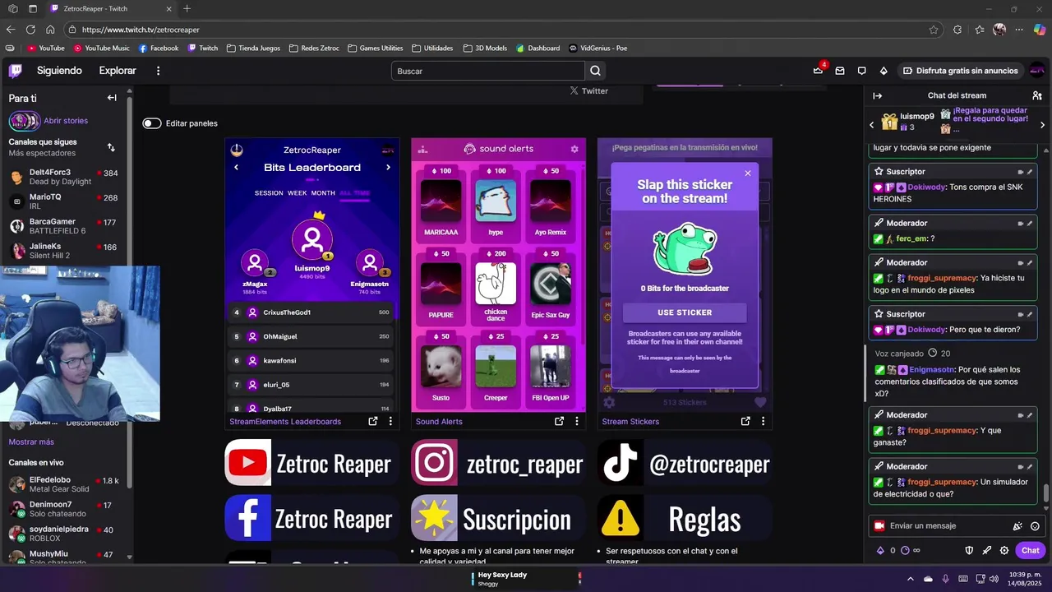
Task: Open the Twitter link above panels
Action: pyautogui.click(x=589, y=91)
